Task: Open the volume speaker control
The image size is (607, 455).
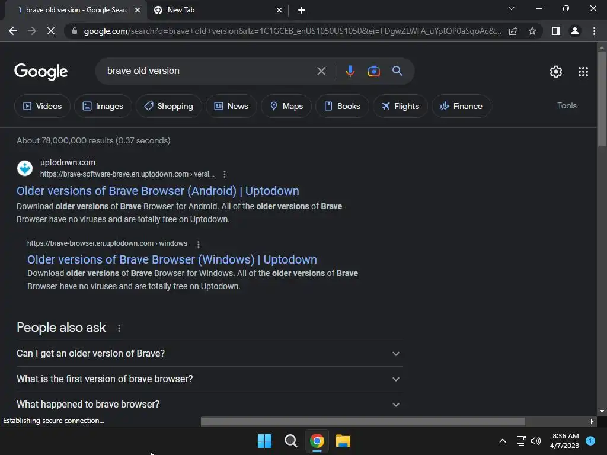Action: pyautogui.click(x=536, y=441)
